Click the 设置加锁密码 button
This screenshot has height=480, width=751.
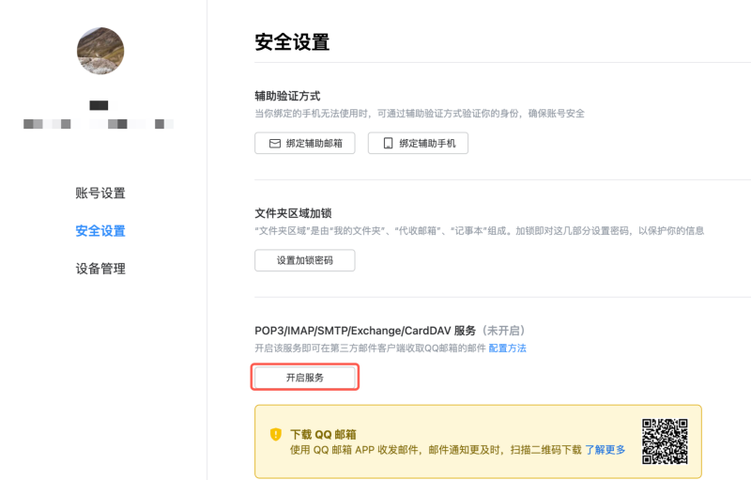coord(304,260)
